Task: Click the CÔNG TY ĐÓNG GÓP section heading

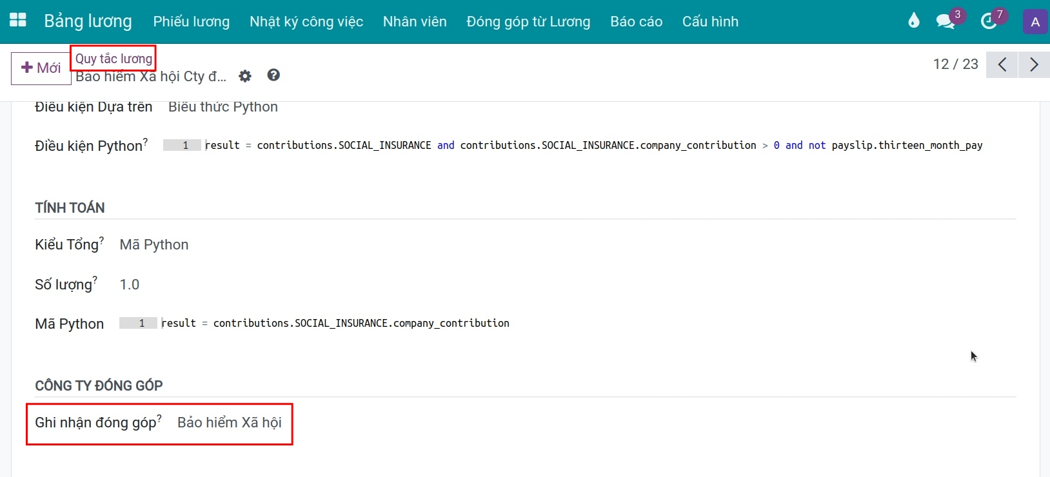Action: [x=99, y=385]
